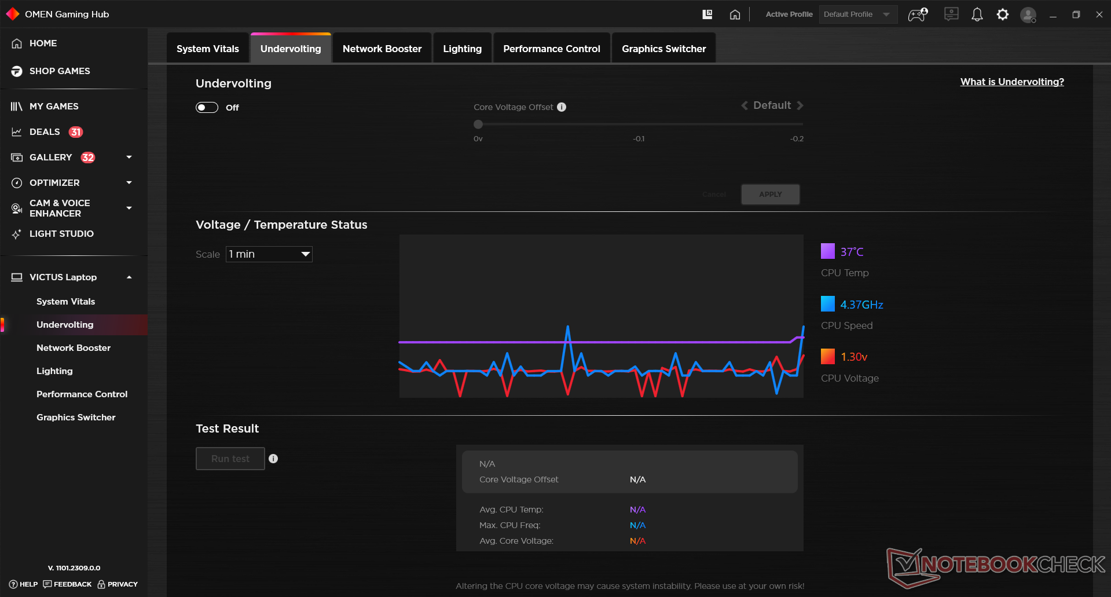This screenshot has height=597, width=1111.
Task: Click the FEEDBACK speech icon
Action: [47, 584]
